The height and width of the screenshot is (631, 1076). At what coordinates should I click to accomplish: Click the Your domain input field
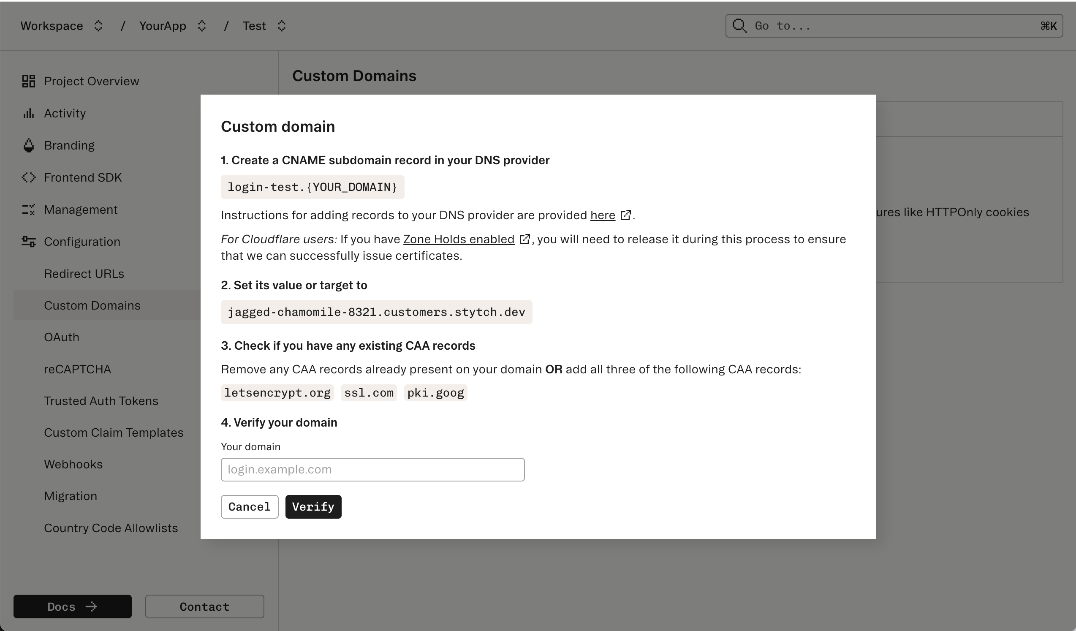click(x=372, y=469)
